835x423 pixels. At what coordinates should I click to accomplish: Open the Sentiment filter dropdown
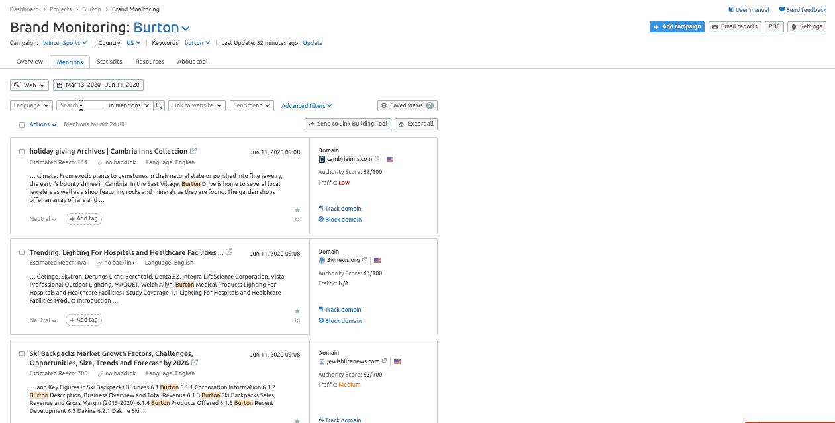click(252, 105)
